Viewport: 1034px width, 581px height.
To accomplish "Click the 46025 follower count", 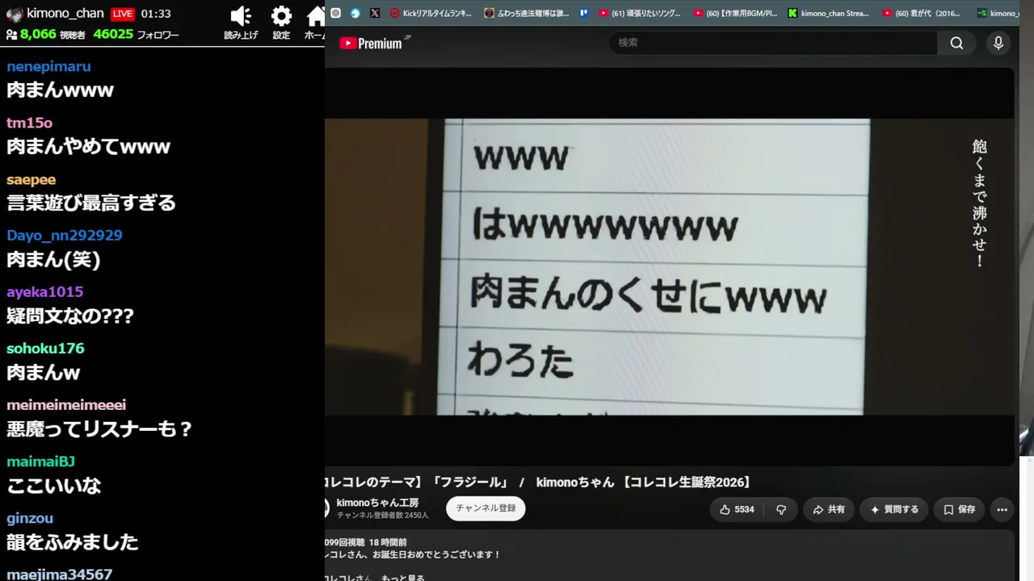I will (113, 35).
